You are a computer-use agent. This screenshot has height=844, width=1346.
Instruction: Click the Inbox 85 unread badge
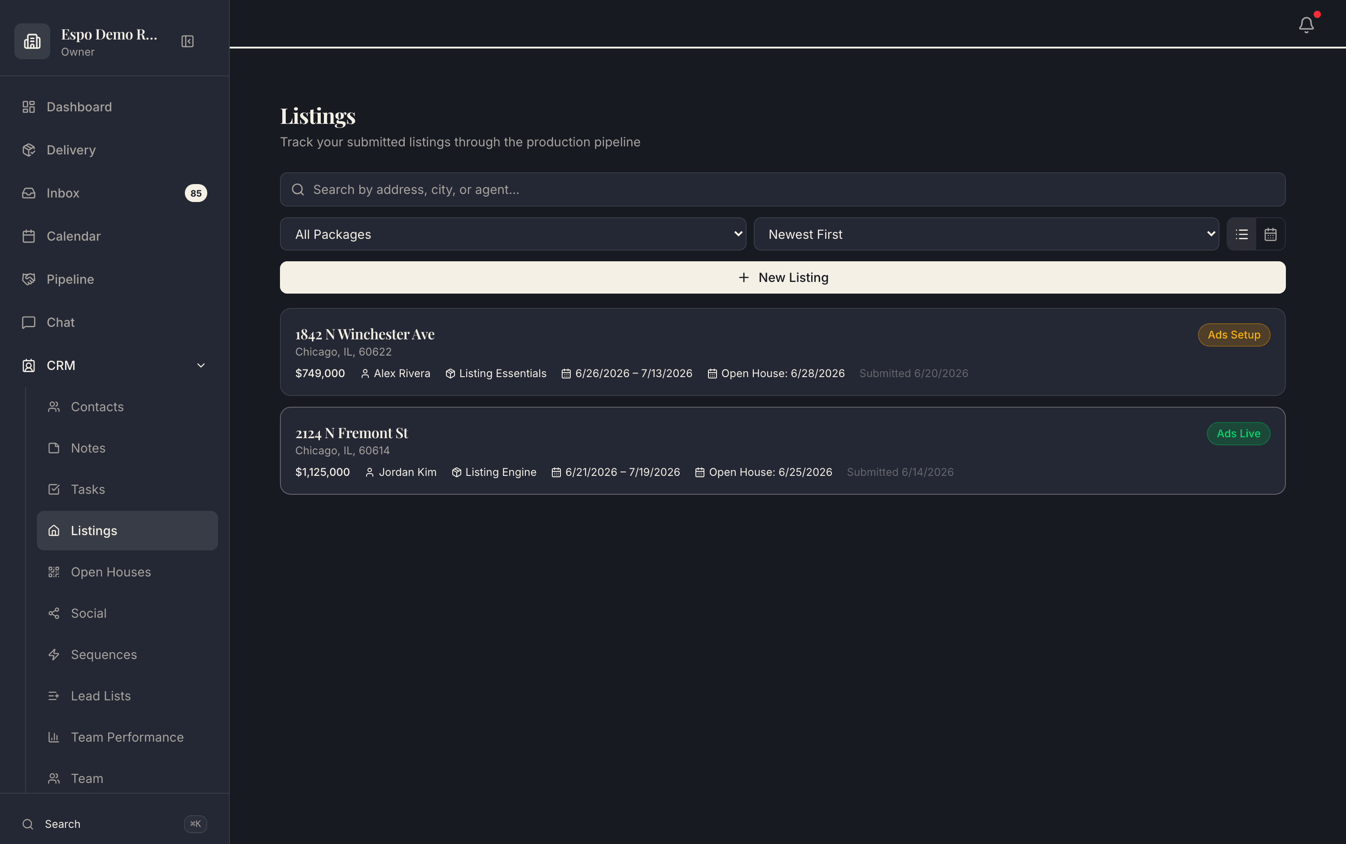196,193
